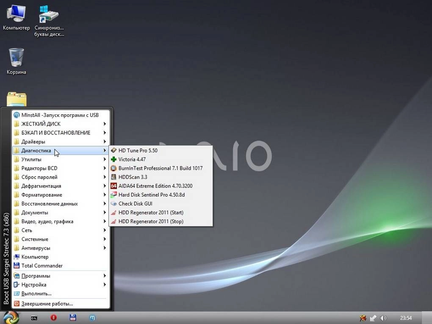The width and height of the screenshot is (432, 324).
Task: Open MInstAll launcher icon in start menu
Action: (x=17, y=115)
